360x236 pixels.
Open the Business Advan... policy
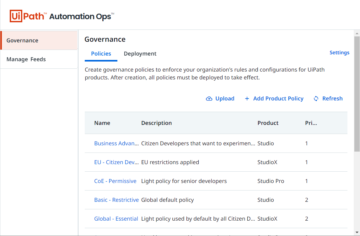(x=116, y=143)
